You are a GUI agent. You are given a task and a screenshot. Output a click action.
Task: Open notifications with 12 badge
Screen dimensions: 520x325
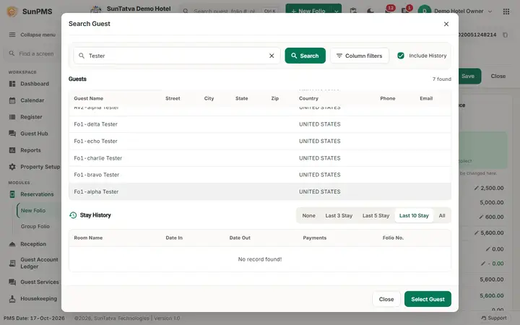click(x=389, y=10)
